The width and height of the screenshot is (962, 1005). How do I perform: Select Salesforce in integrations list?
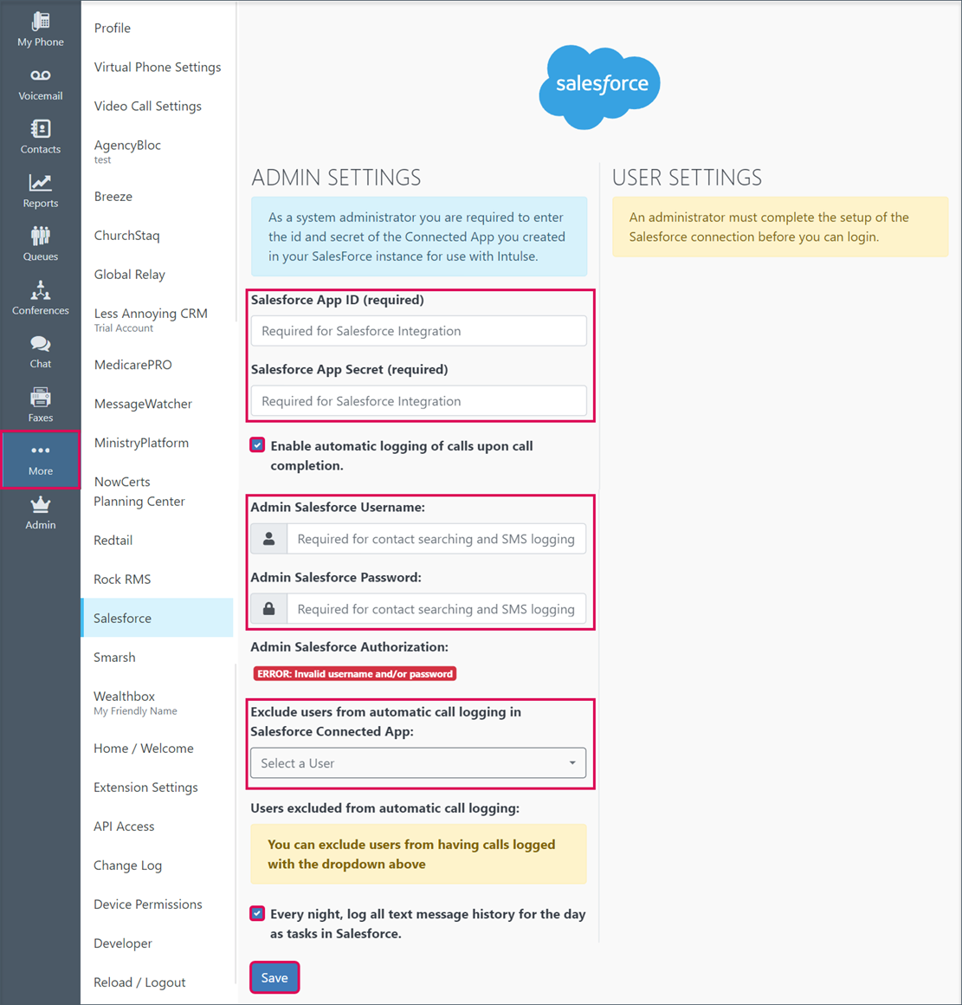point(157,618)
